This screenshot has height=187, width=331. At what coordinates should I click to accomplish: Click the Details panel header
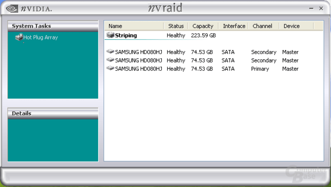53,113
